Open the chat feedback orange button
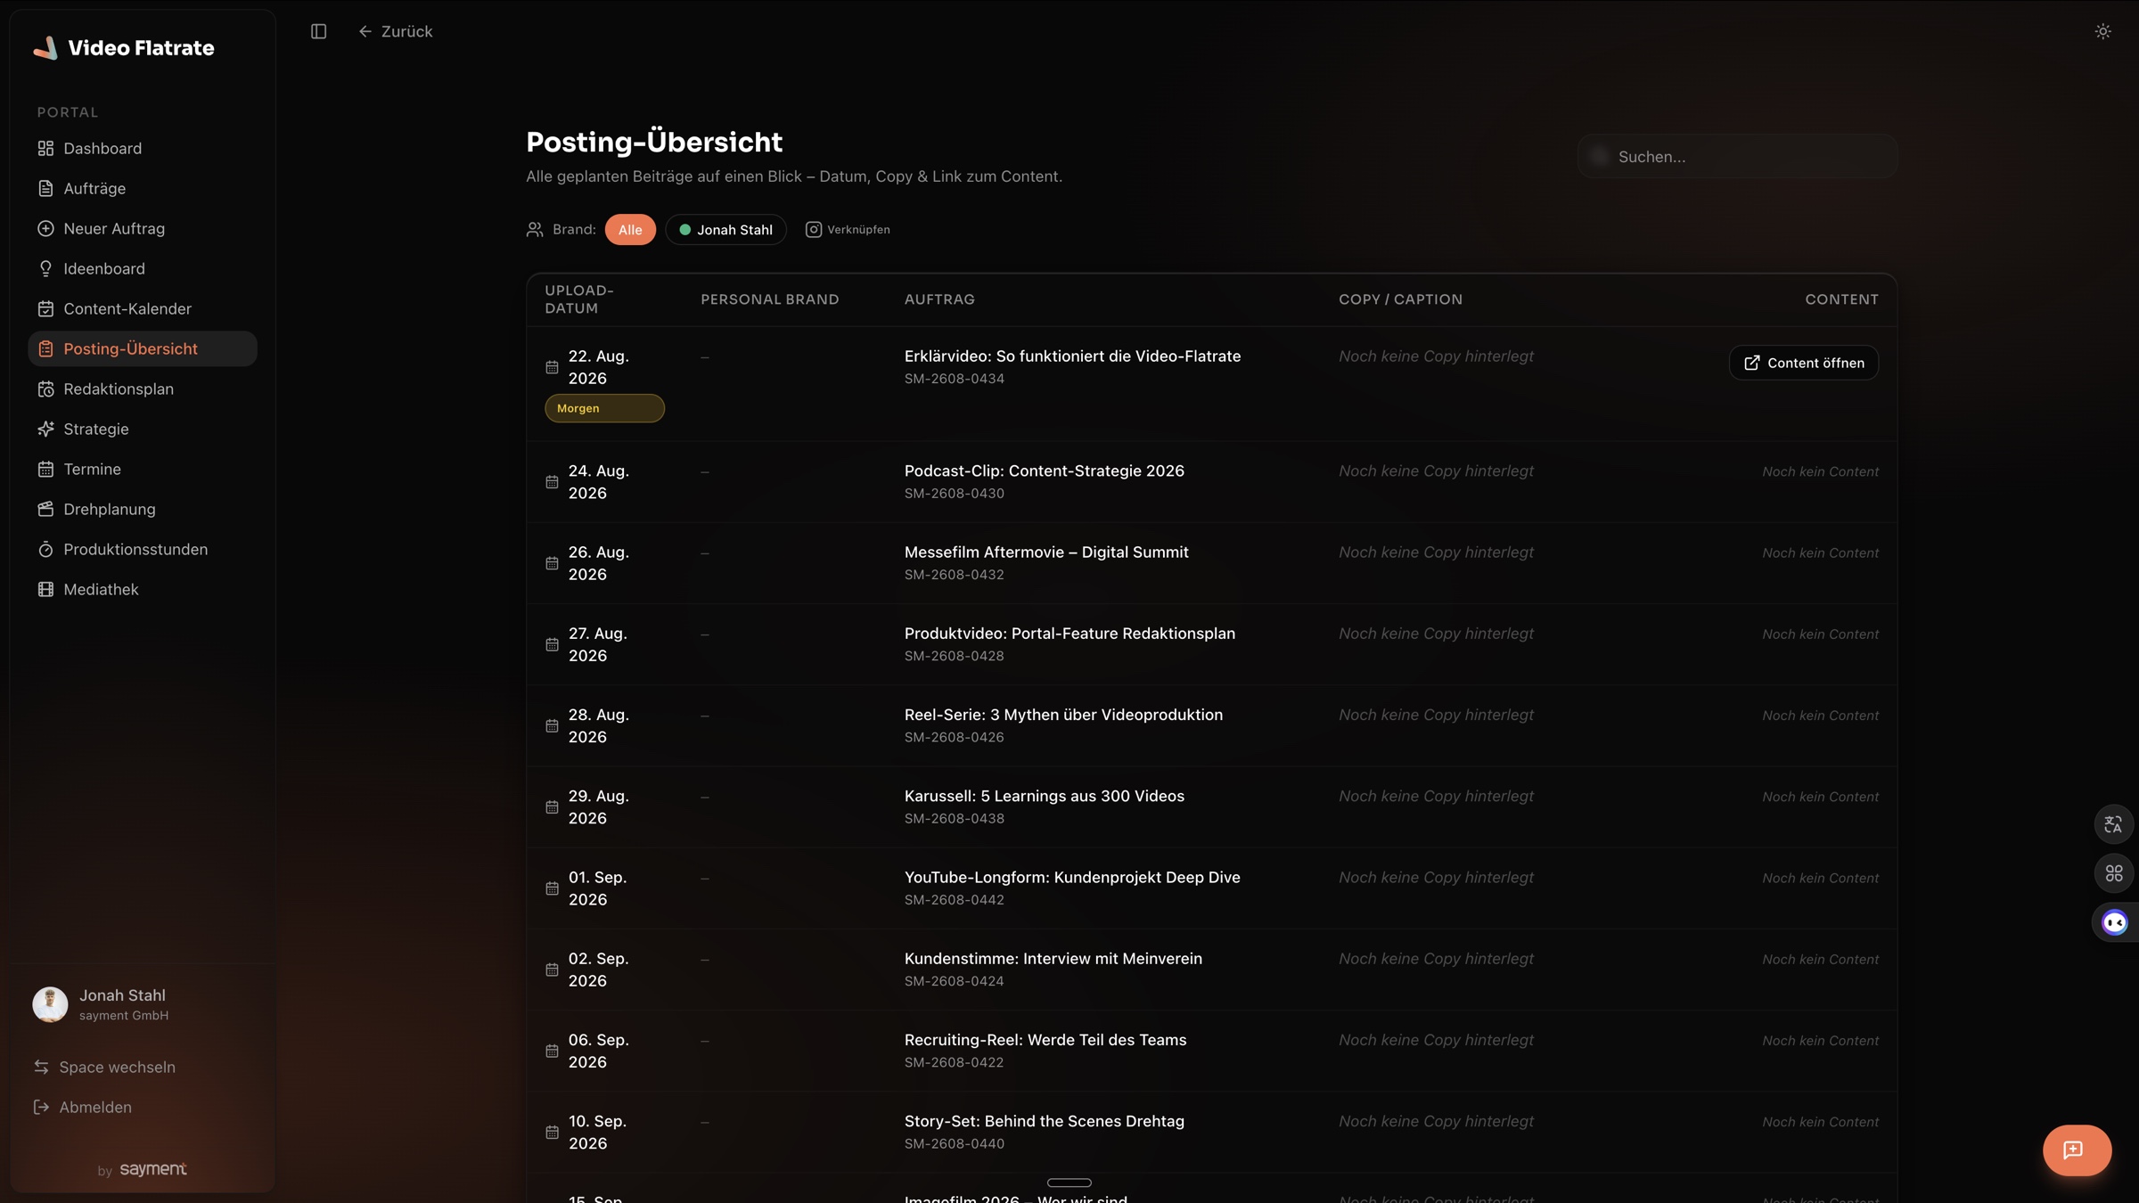Viewport: 2139px width, 1203px height. [2077, 1150]
